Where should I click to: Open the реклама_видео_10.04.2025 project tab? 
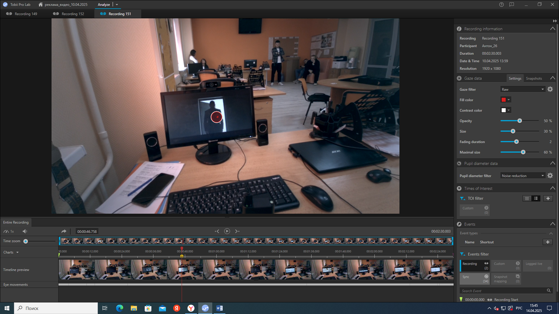(62, 4)
